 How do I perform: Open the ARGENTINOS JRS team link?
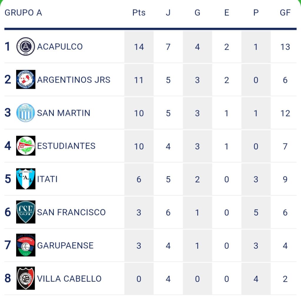pyautogui.click(x=74, y=80)
